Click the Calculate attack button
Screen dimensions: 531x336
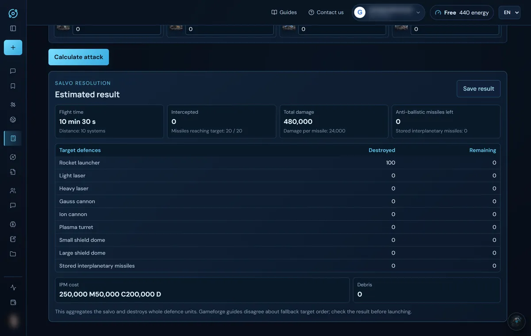click(79, 57)
